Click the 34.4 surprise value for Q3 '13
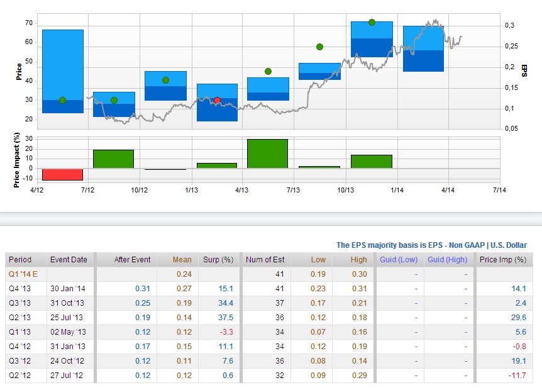Screen dimensions: 542x390 (226, 303)
